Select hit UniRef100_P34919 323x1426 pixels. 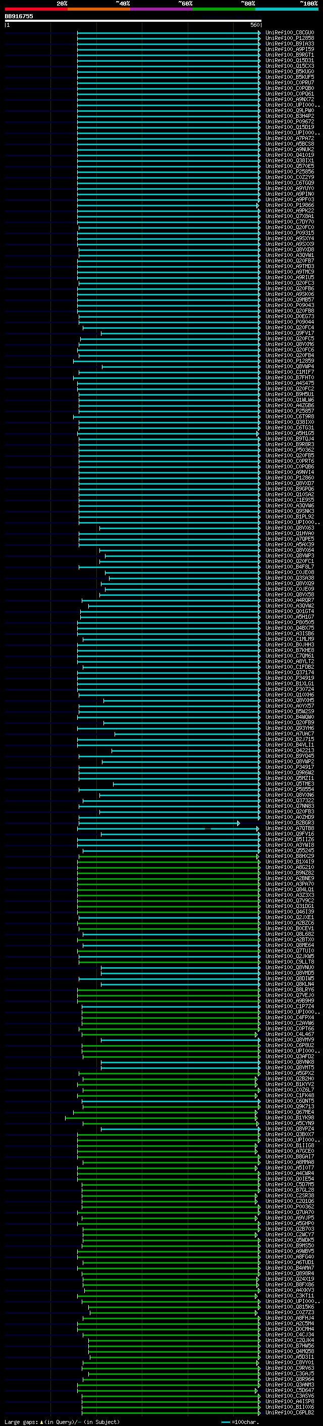290,677
